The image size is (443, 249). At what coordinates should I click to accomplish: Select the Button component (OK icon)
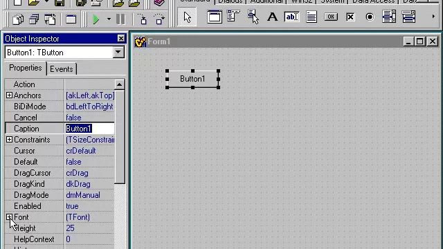coord(331,17)
